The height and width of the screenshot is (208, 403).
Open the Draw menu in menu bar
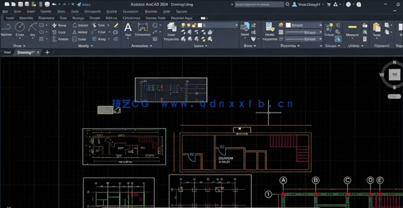pos(74,12)
